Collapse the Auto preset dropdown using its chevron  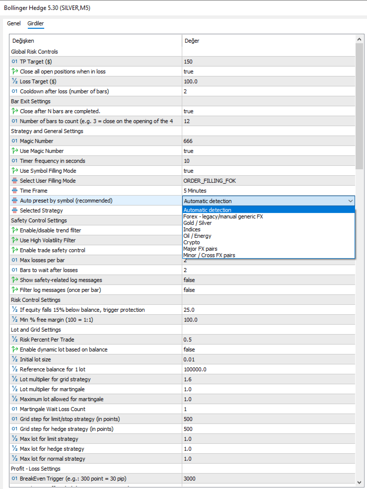click(x=351, y=201)
